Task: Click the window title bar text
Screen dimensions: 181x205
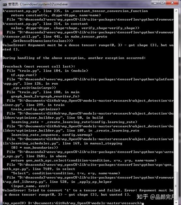Action: [38, 4]
